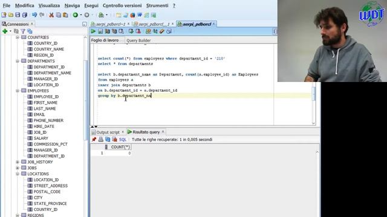Minimize the Connessioni panel

(x=85, y=24)
